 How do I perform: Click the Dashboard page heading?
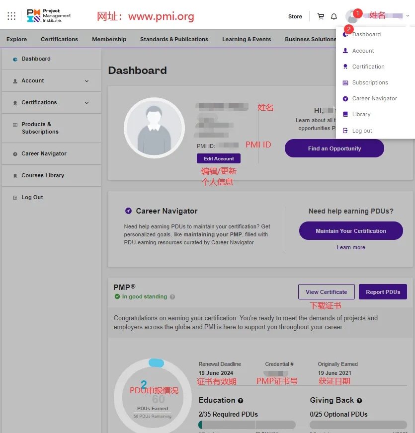pyautogui.click(x=137, y=71)
